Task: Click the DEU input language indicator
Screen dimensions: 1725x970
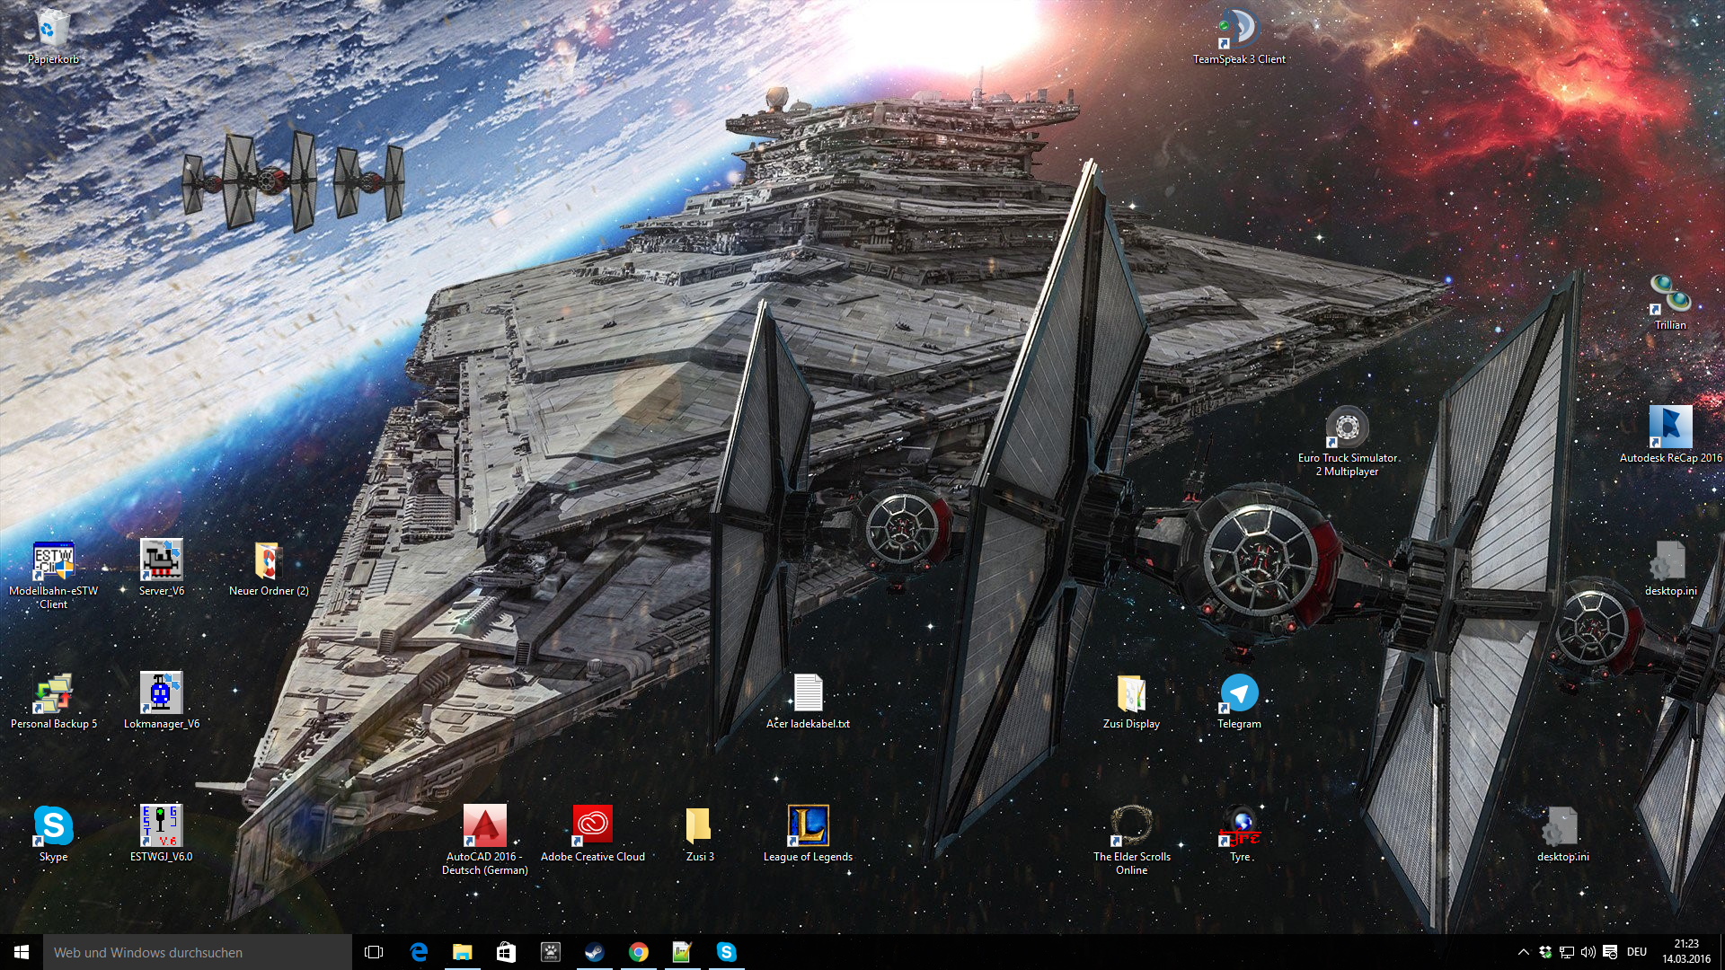Action: (1637, 952)
